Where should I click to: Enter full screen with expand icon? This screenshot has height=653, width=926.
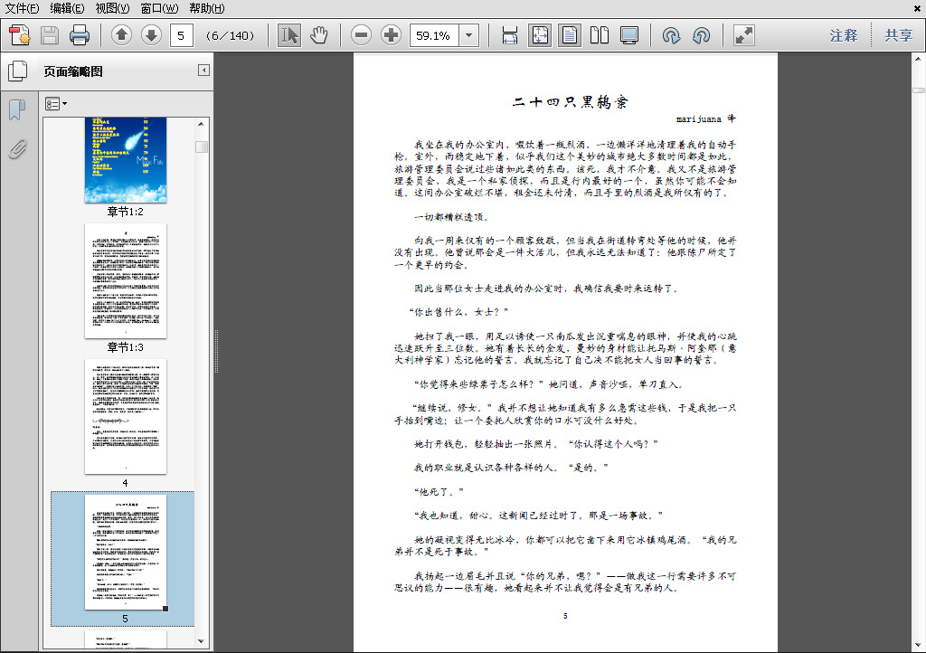click(x=743, y=35)
